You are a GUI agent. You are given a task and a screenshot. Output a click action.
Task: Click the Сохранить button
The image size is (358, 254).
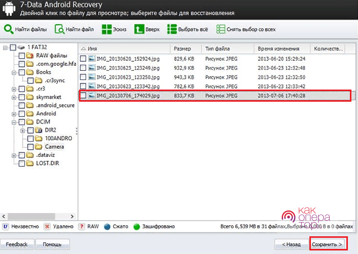(327, 244)
